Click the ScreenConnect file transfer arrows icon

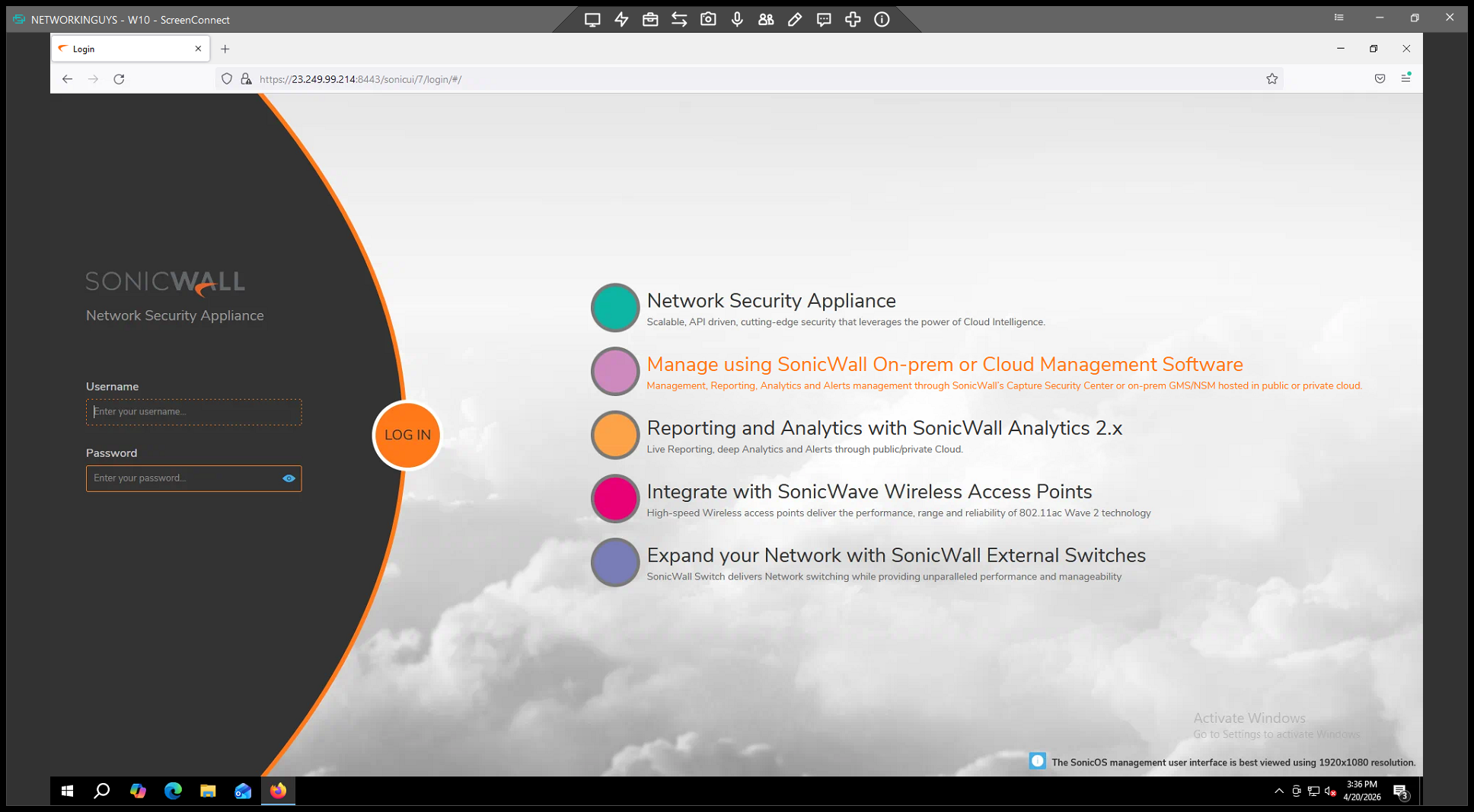(679, 20)
